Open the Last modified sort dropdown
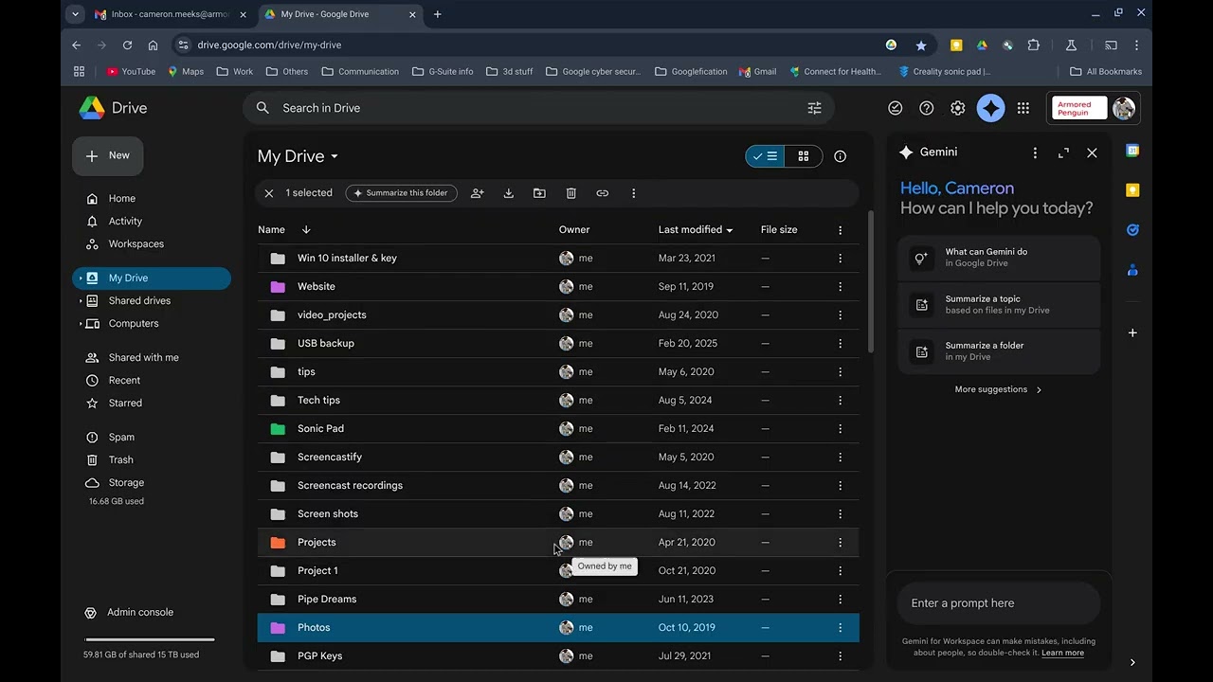Viewport: 1213px width, 682px height. click(696, 229)
